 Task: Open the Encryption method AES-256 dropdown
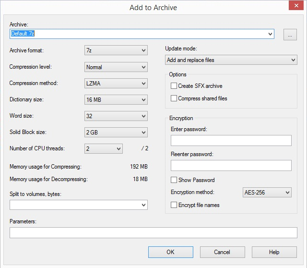[x=267, y=193]
